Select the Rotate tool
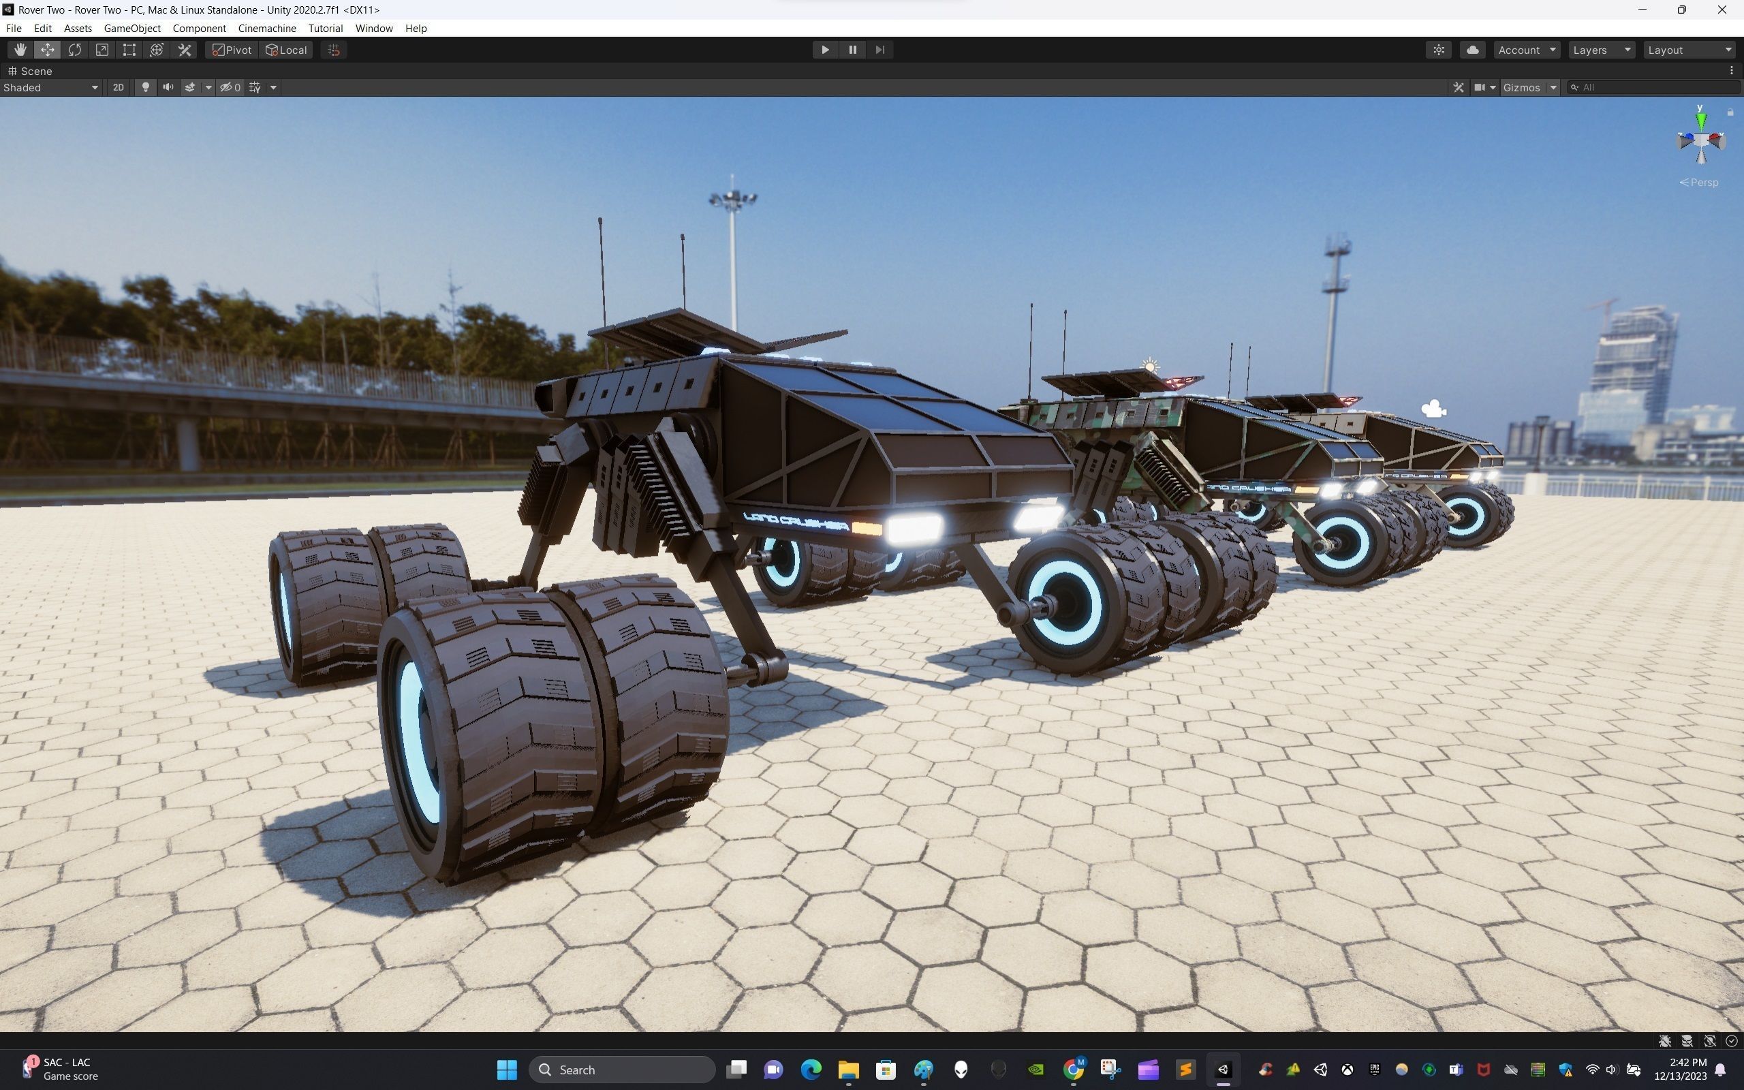The image size is (1744, 1090). [75, 50]
